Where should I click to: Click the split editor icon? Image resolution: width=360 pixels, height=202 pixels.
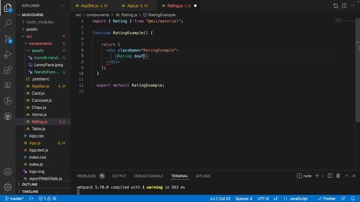[344, 6]
